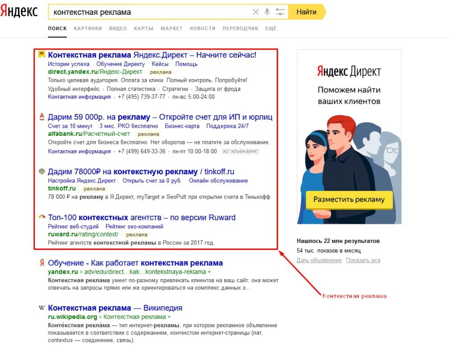Screen dimensions: 449x345
Task: Open the Карты tab
Action: (x=143, y=29)
